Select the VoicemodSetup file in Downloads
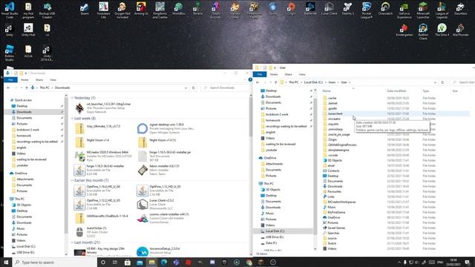 coord(158,251)
